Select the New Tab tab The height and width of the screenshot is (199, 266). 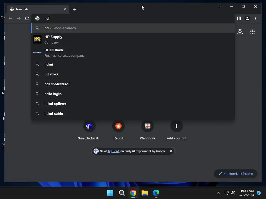click(x=38, y=9)
